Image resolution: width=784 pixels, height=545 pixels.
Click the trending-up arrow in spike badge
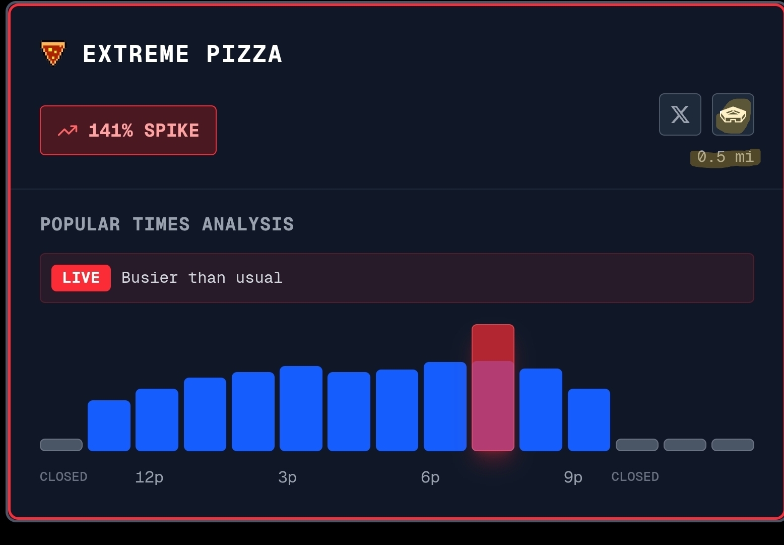[x=68, y=131]
